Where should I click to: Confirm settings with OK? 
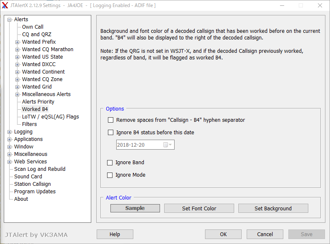click(x=223, y=234)
